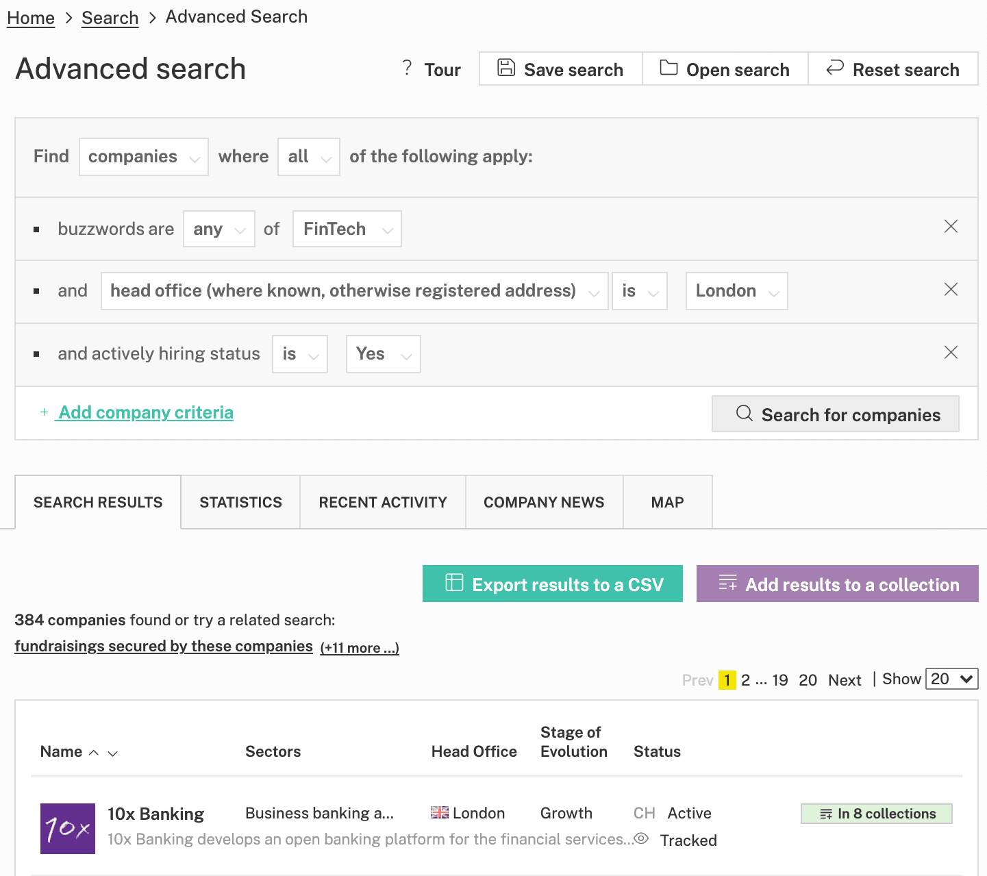Switch to the Company News tab
Screen dimensions: 987x876
544,502
